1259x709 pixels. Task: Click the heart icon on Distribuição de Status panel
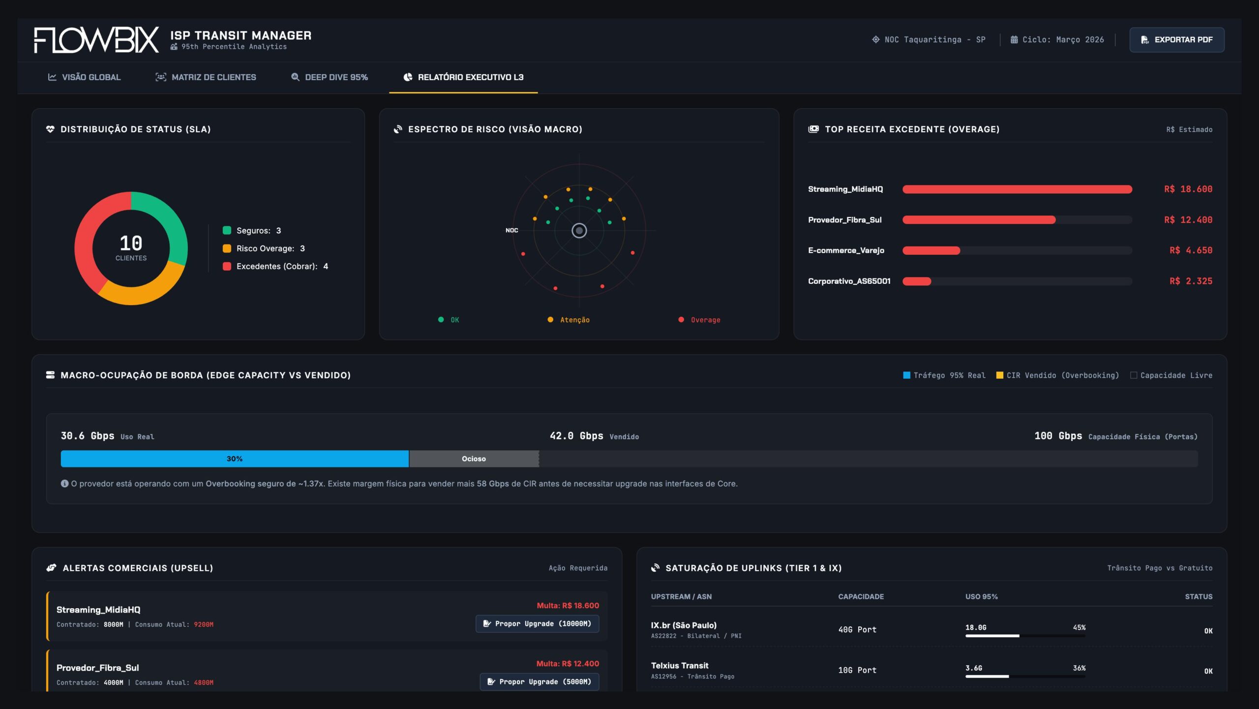[50, 129]
